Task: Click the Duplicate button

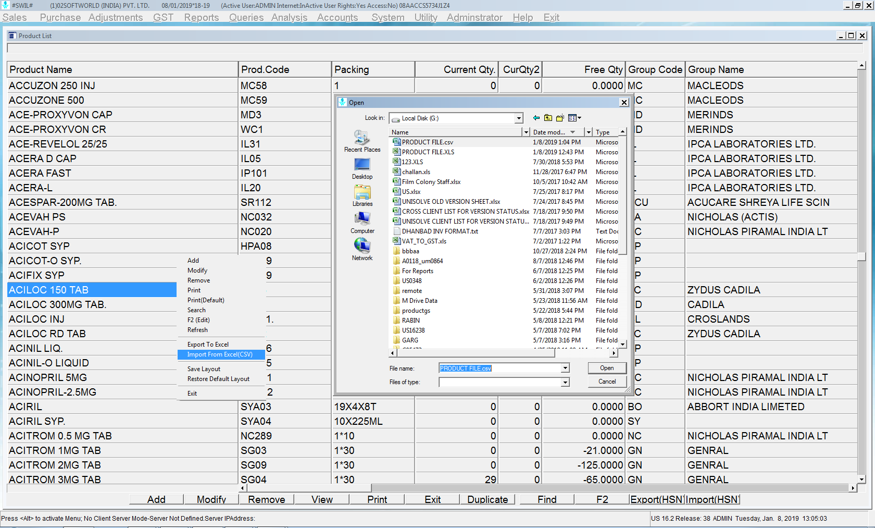Action: tap(488, 499)
